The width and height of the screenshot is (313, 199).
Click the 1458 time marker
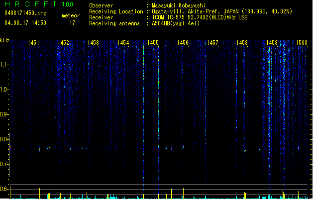tap(242, 43)
